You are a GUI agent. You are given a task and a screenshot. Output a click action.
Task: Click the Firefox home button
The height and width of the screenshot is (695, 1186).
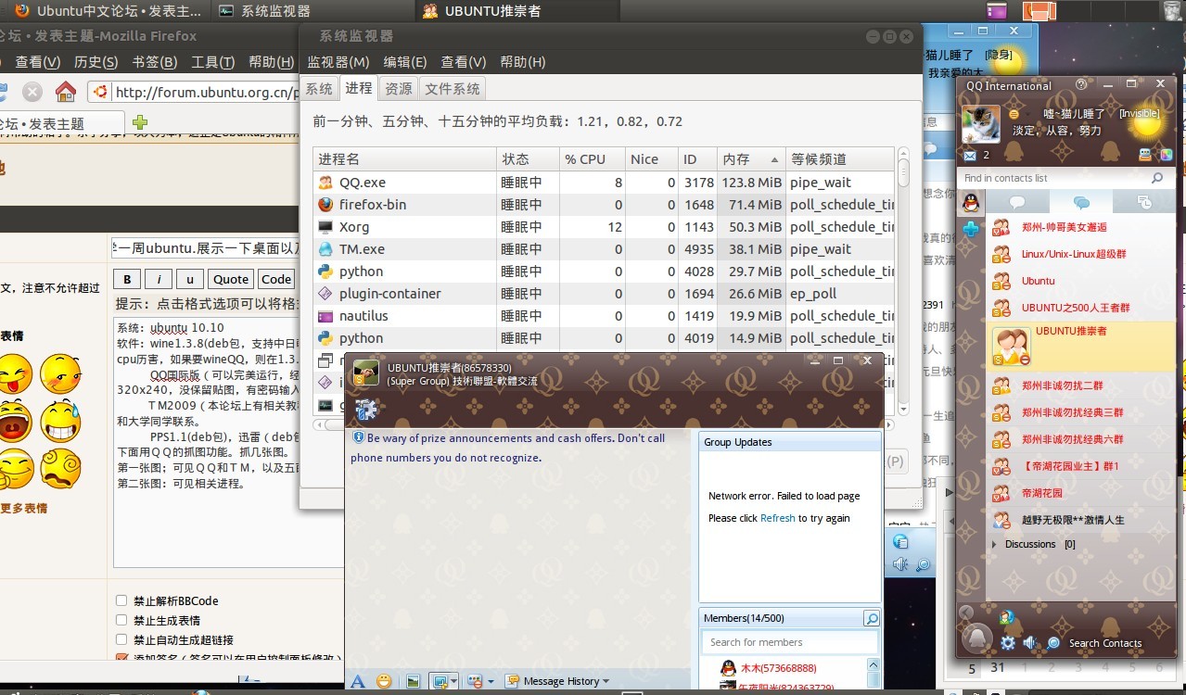click(x=65, y=92)
